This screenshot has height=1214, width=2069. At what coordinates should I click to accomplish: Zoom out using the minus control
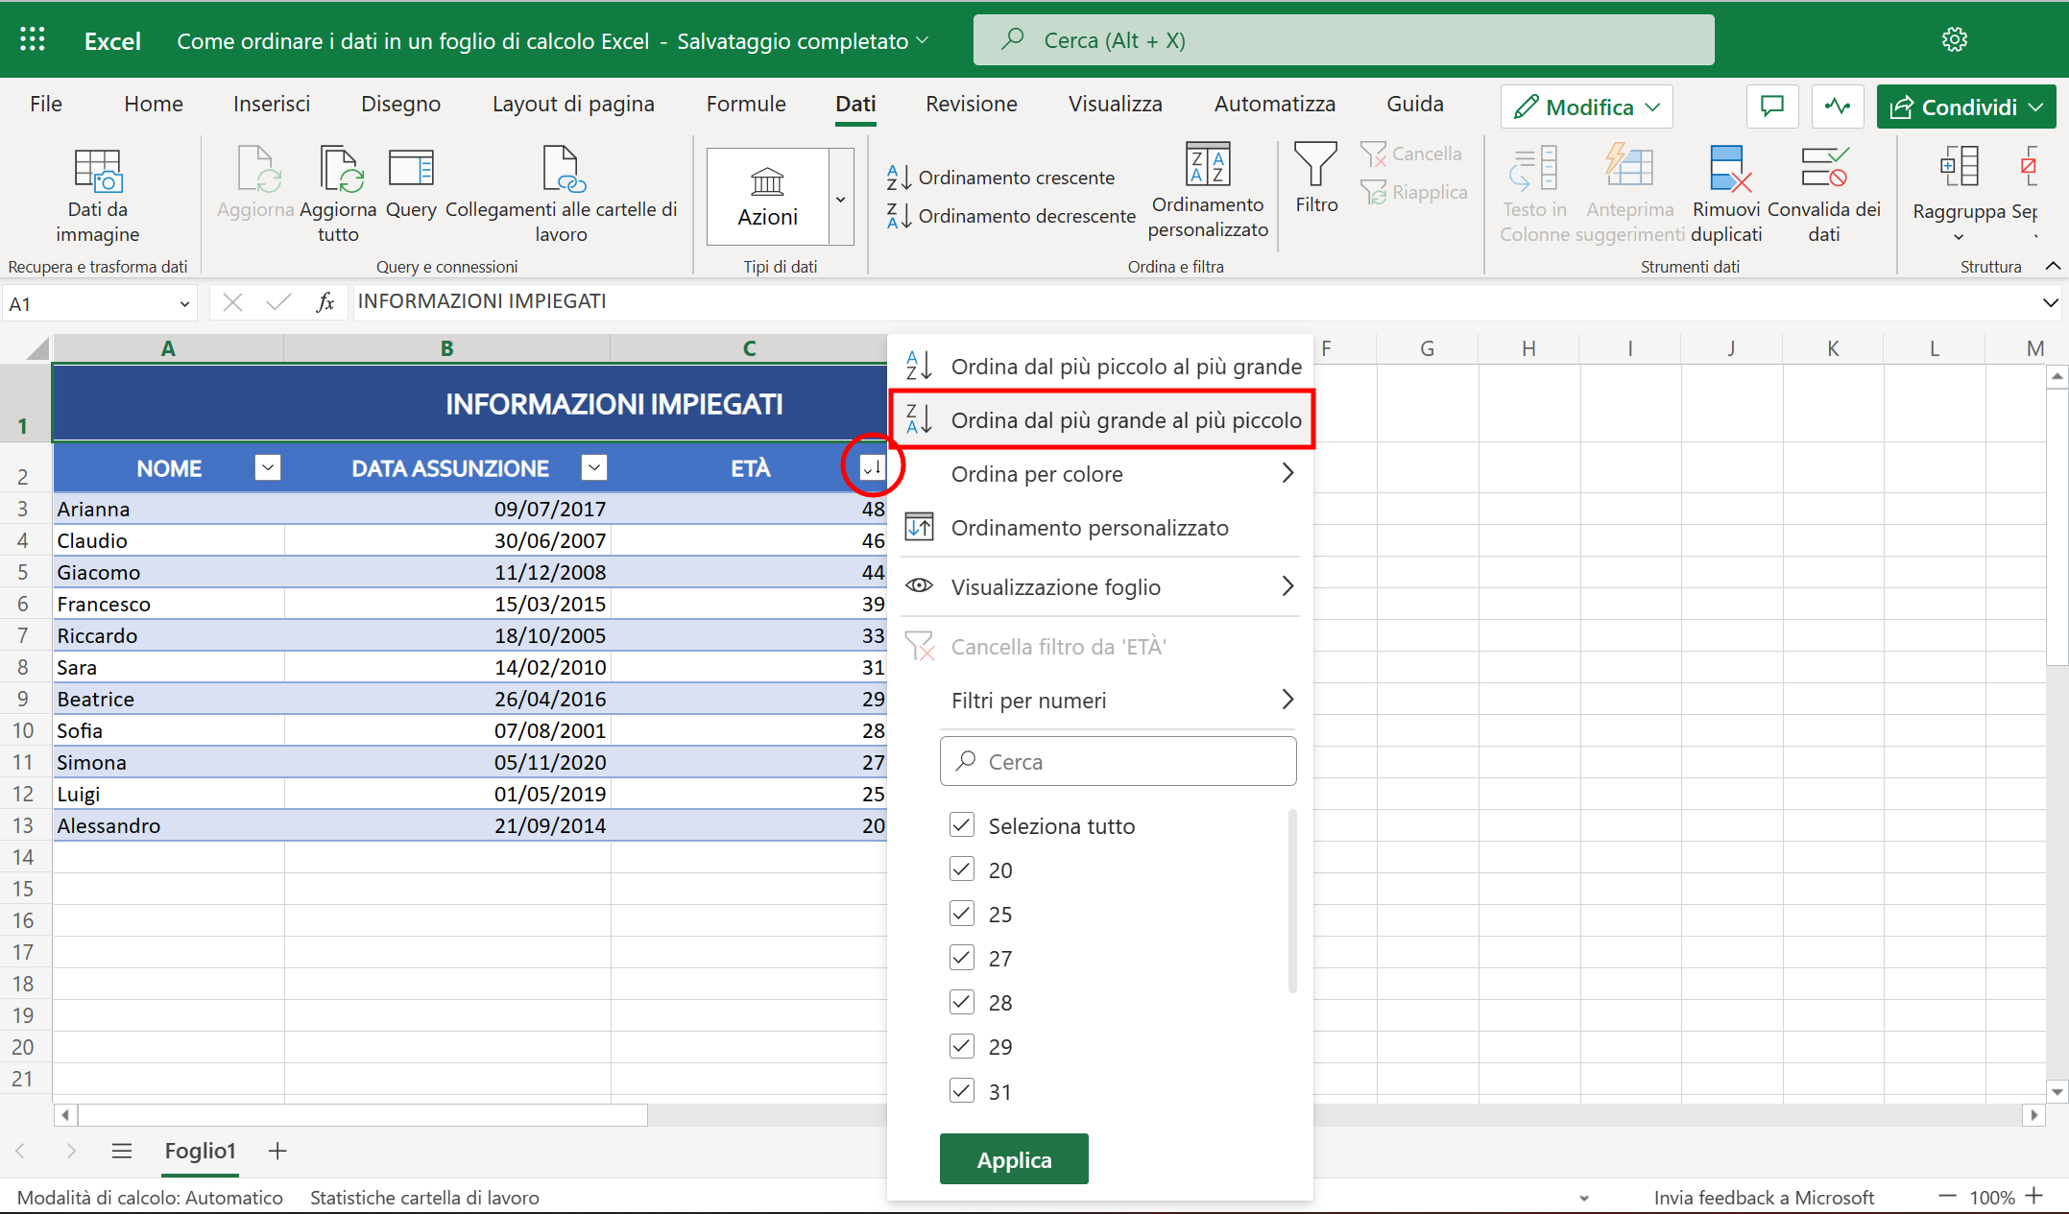pos(1948,1197)
